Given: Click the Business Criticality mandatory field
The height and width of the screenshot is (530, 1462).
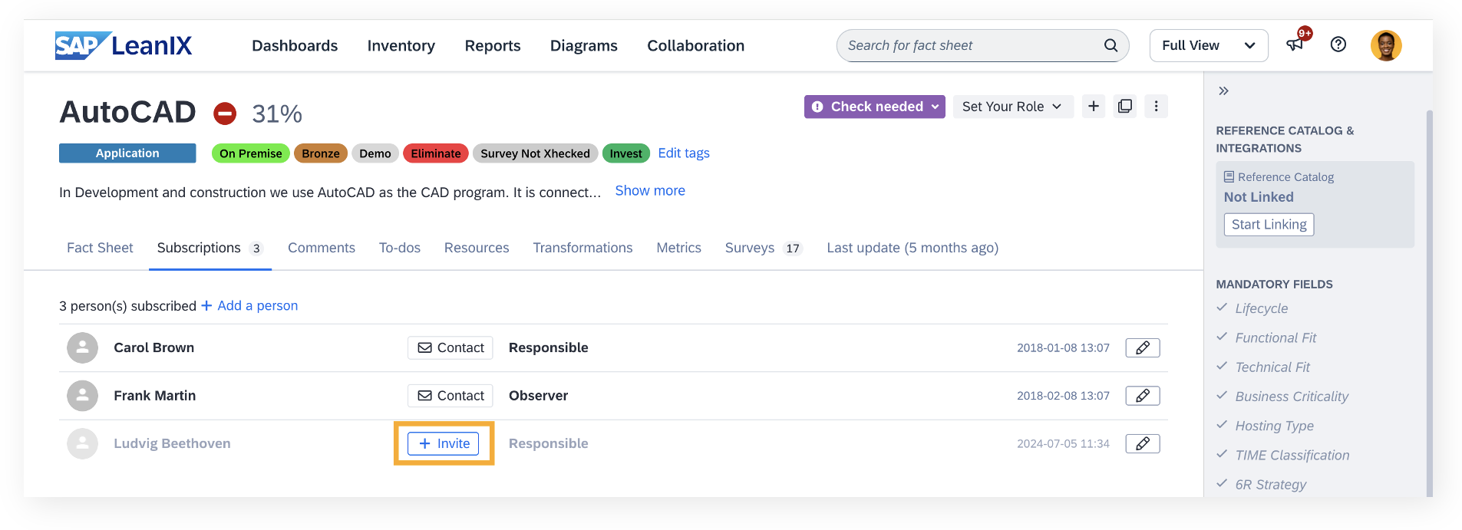Looking at the screenshot, I should (x=1291, y=397).
